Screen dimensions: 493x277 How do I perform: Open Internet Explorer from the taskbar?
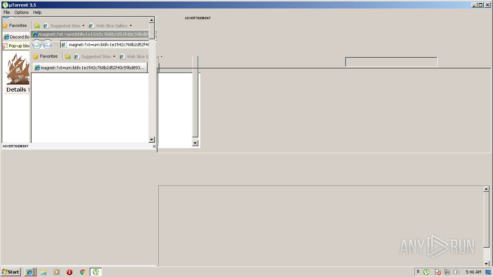coord(29,272)
